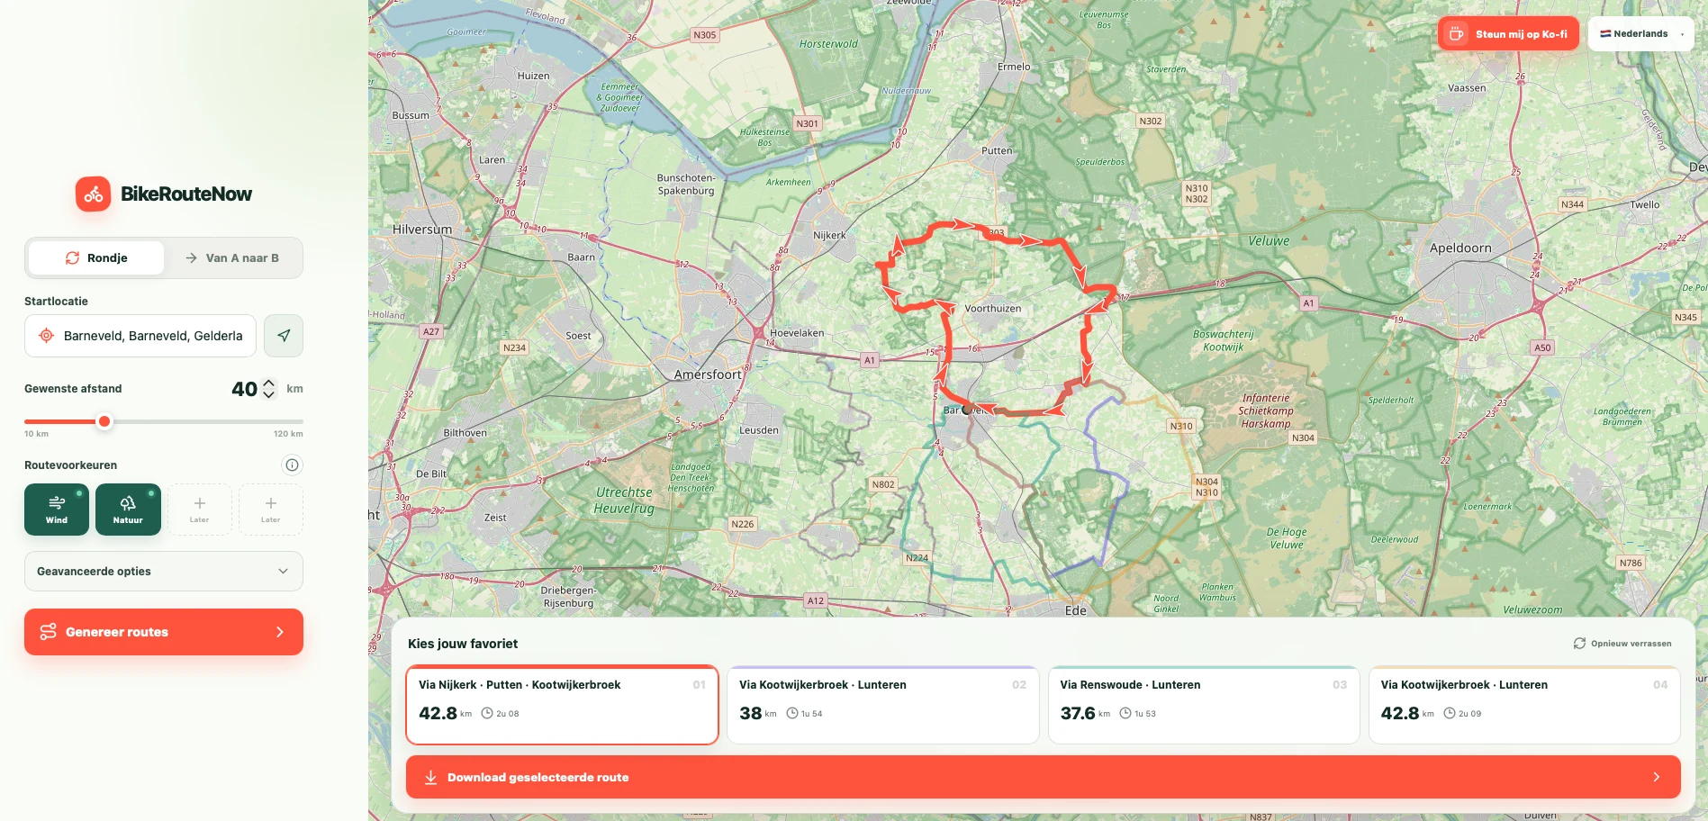Click the distance slider handle
The height and width of the screenshot is (821, 1708).
point(104,421)
